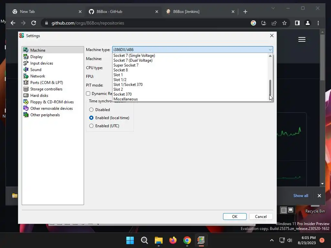
Task: Open Chrome's three-dot menu
Action: pos(318,23)
